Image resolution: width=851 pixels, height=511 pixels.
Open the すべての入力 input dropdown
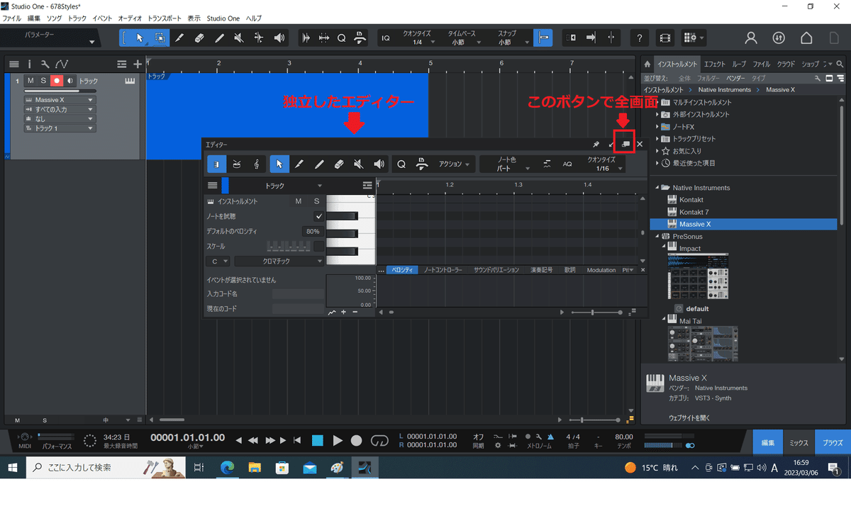tap(60, 109)
